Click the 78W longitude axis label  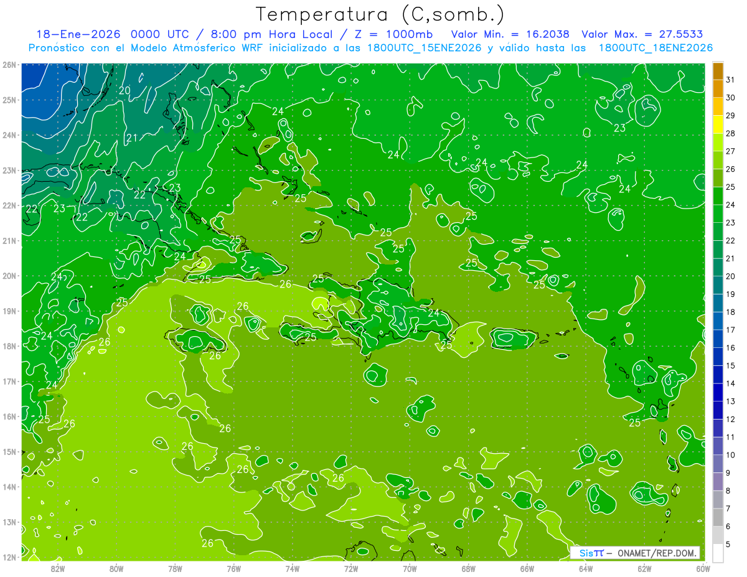[175, 568]
